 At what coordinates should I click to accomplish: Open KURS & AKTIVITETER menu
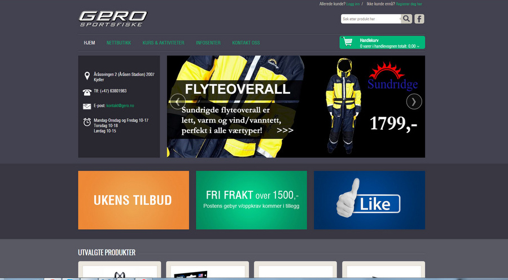point(163,43)
